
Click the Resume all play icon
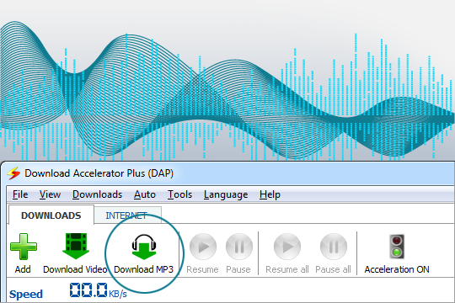tap(287, 247)
